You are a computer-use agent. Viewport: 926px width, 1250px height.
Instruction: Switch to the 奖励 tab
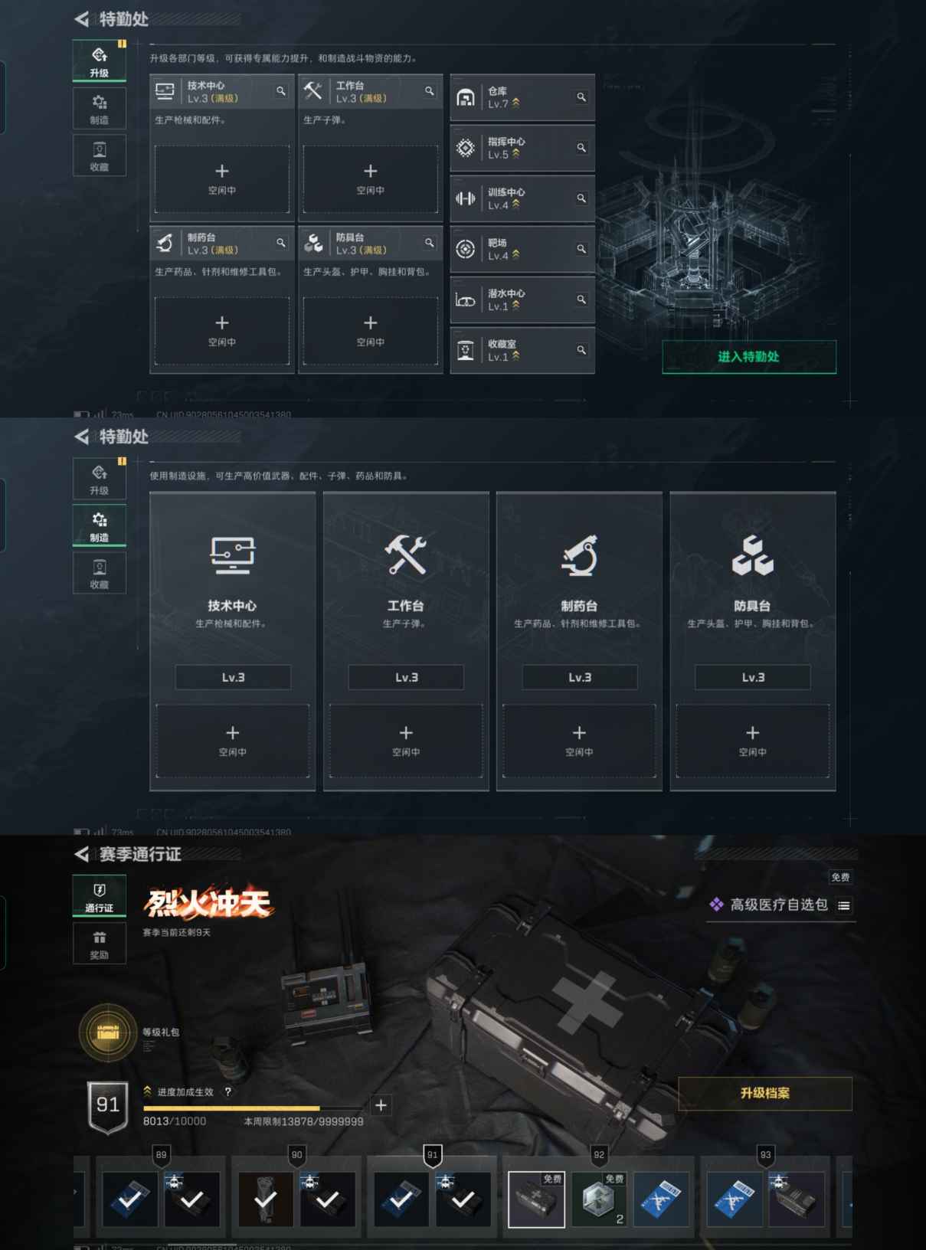point(100,943)
